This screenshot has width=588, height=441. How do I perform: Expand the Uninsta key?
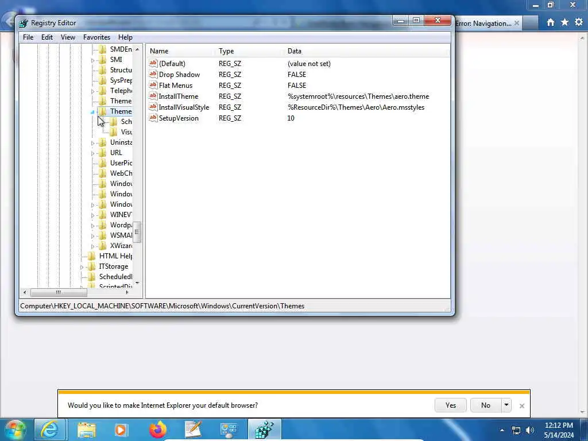coord(92,143)
